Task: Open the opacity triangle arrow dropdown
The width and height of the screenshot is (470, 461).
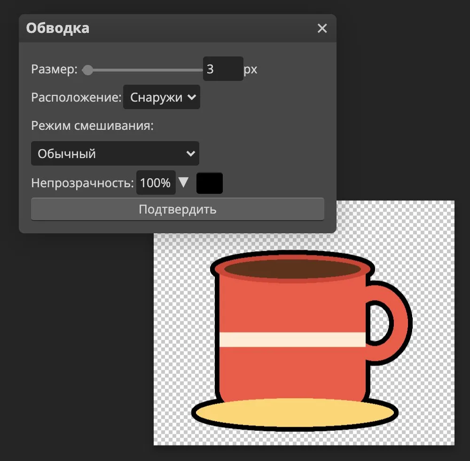Action: pos(183,182)
